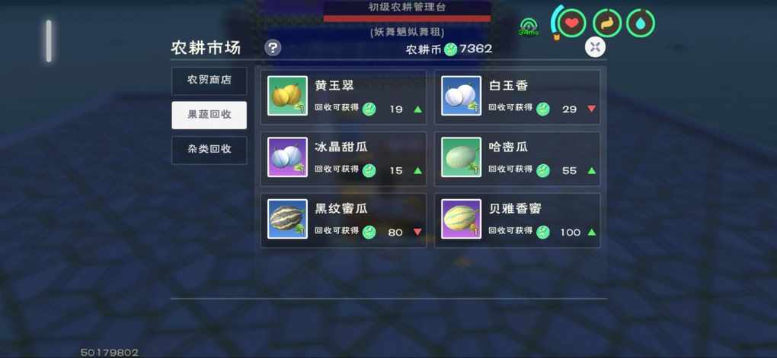Tap the green network ping signal icon
Screen dimensions: 777x358
[529, 27]
